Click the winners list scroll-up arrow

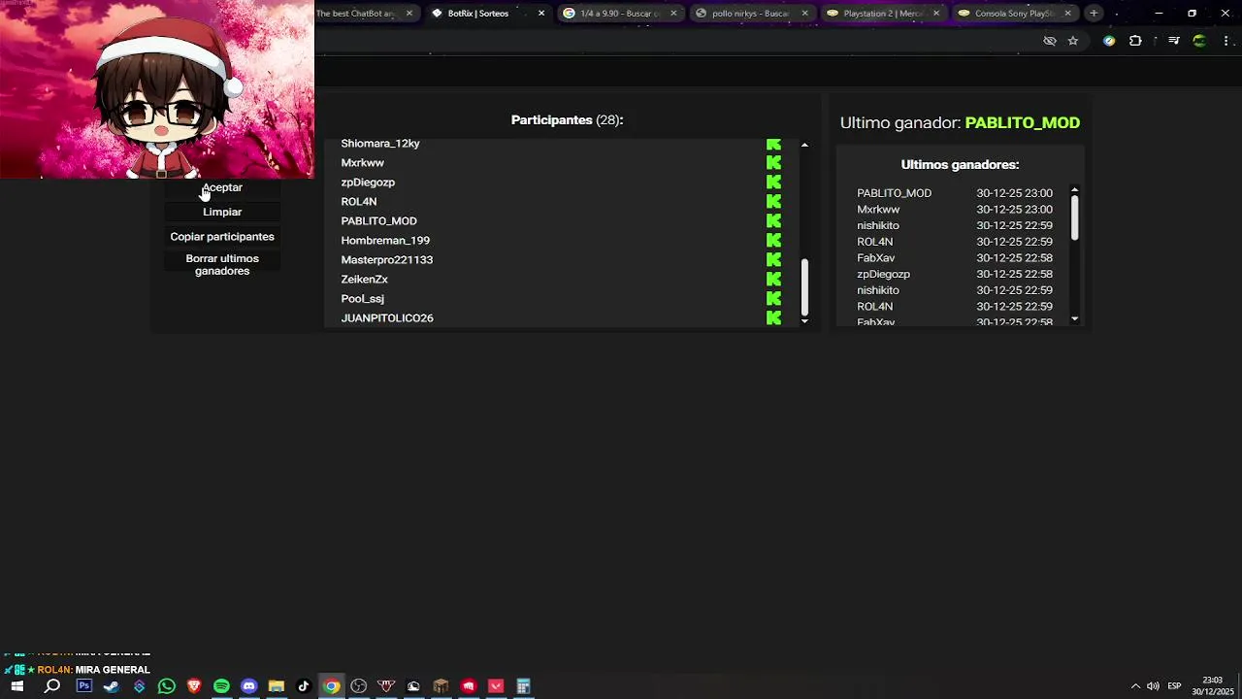pos(1074,190)
